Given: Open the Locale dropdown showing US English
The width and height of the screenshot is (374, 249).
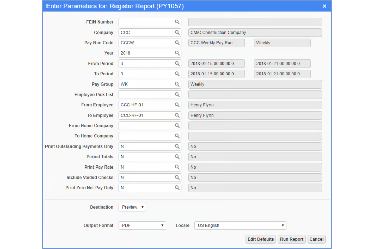Looking at the screenshot, I should 240,225.
